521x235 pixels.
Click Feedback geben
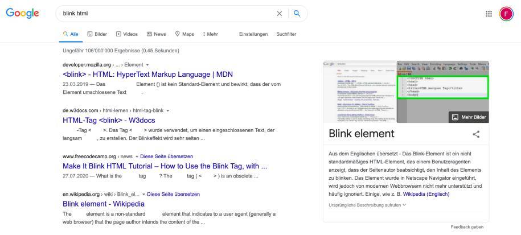[x=467, y=227]
